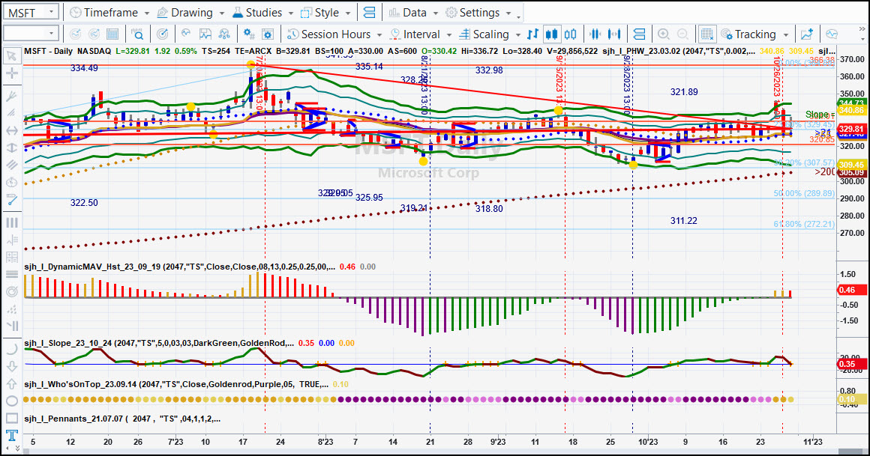Click the framed chart analysis icon
Image resolution: width=870 pixels, height=456 pixels.
205,34
